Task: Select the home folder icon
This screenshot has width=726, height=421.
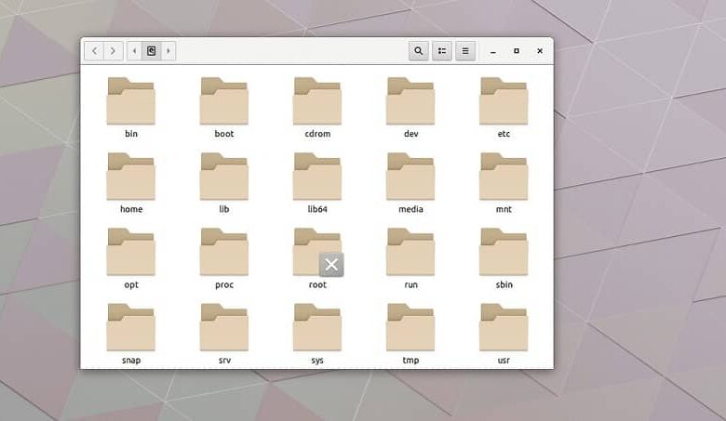Action: (x=131, y=176)
